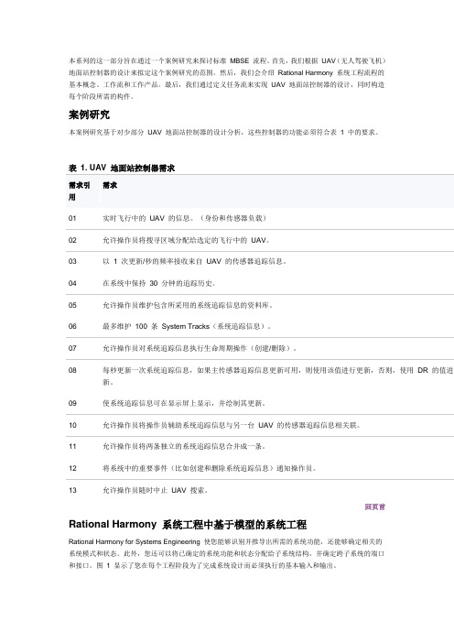The image size is (454, 643).
Task: Select requirement number 05 cell
Action: (72, 305)
